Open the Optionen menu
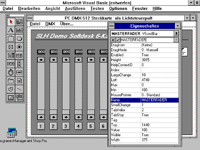 [x=118, y=8]
